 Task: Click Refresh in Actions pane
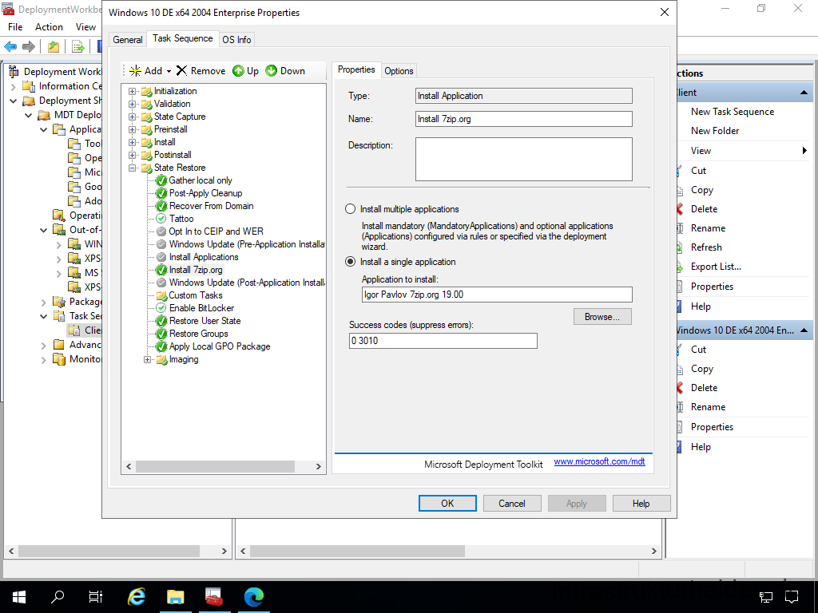(706, 247)
